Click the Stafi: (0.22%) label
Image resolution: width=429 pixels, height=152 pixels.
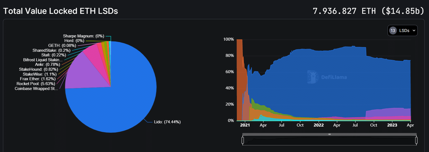(x=54, y=55)
